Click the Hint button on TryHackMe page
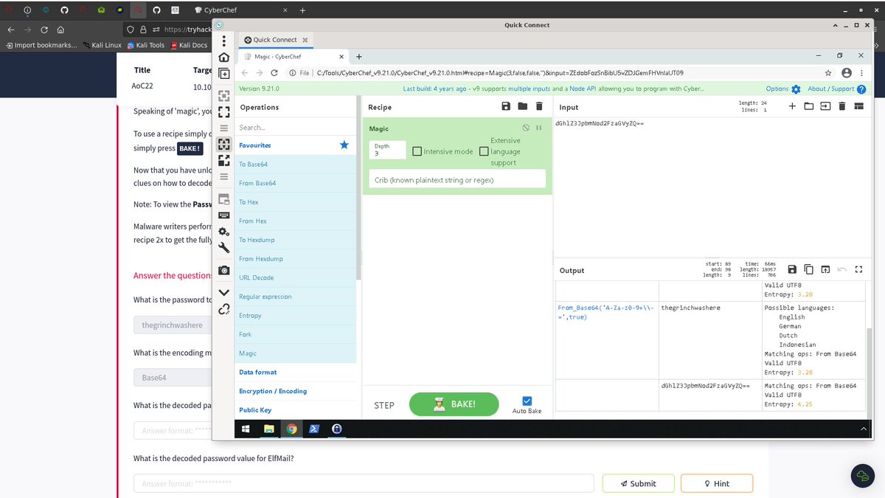 (x=717, y=483)
